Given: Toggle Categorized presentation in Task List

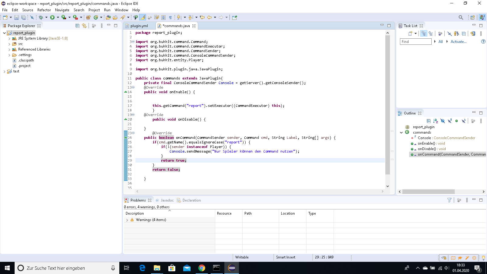Looking at the screenshot, I should [424, 33].
